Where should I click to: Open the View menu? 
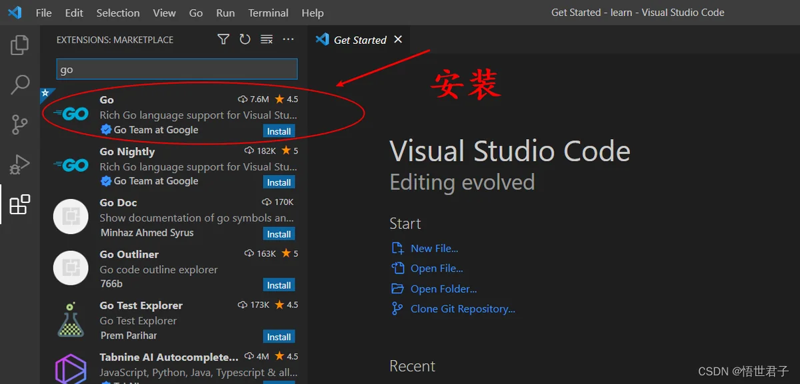pos(164,13)
